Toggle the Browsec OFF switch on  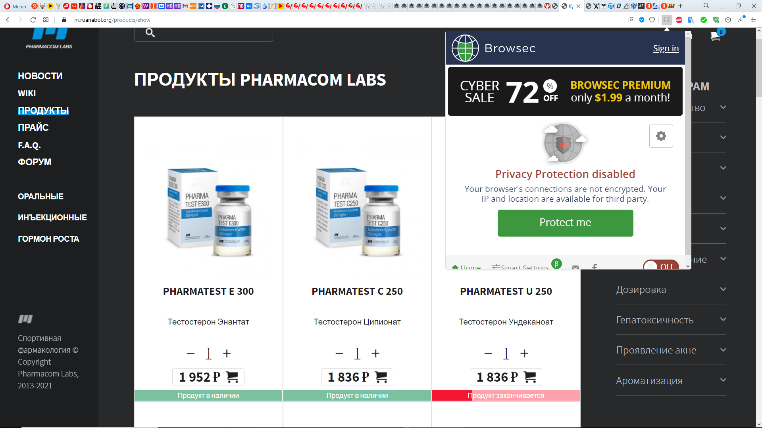click(x=661, y=266)
